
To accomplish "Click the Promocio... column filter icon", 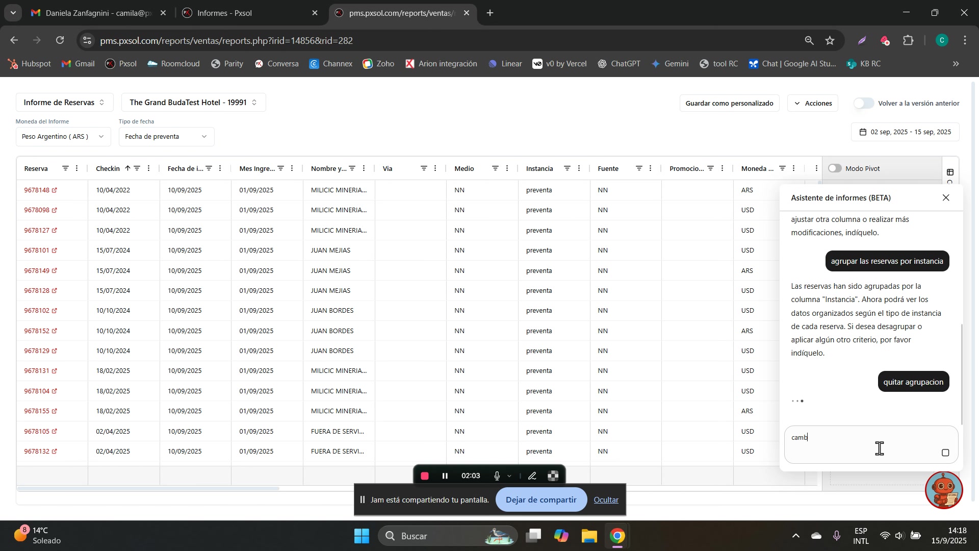I will coord(711,168).
